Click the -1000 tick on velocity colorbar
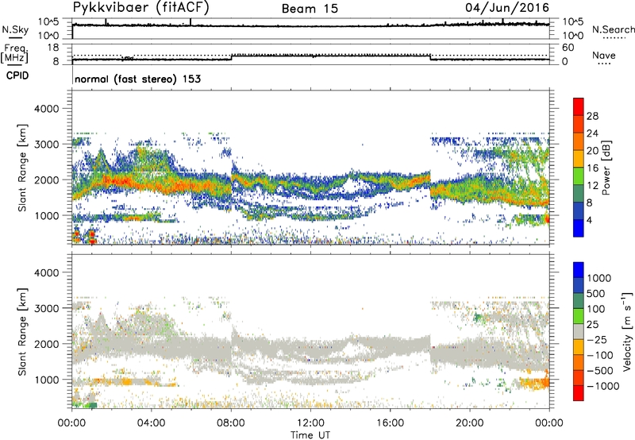This screenshot has width=635, height=440. click(602, 386)
